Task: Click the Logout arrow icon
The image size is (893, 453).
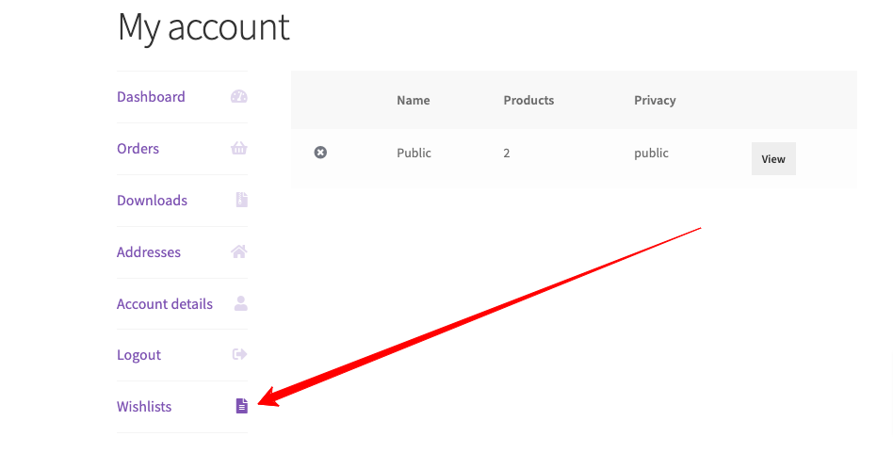Action: [239, 355]
